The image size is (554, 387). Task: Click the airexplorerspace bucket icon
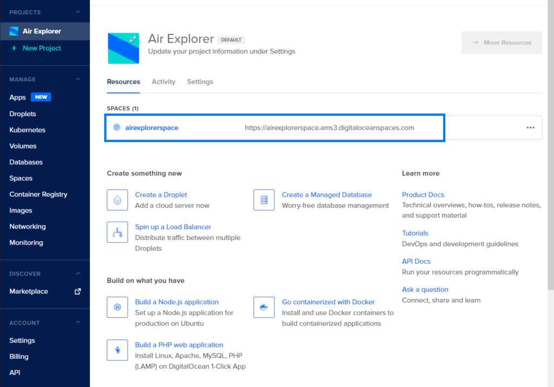click(117, 128)
